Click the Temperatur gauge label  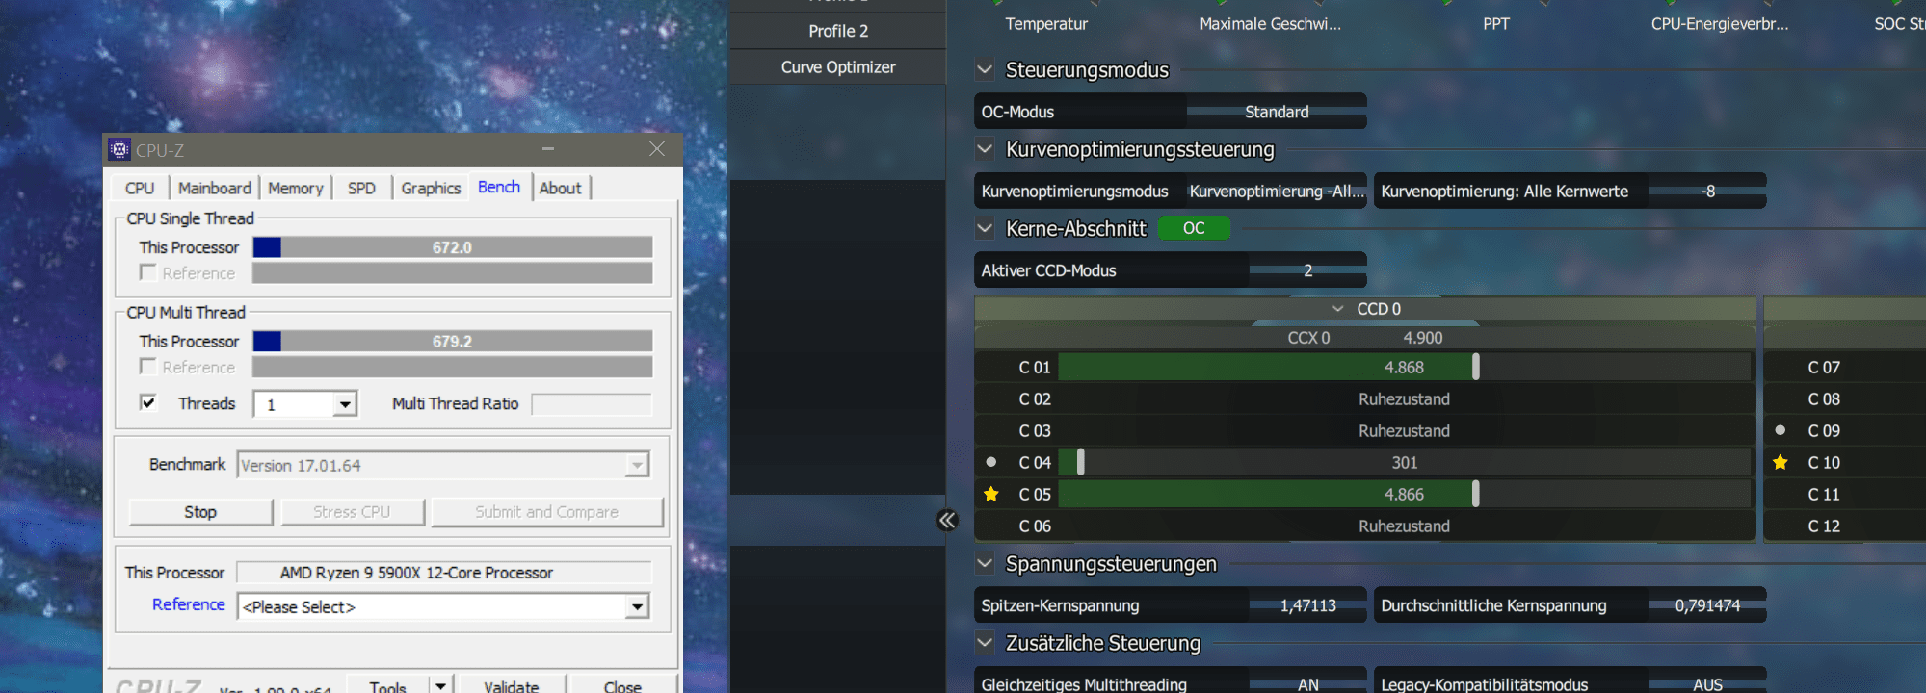pos(1046,24)
